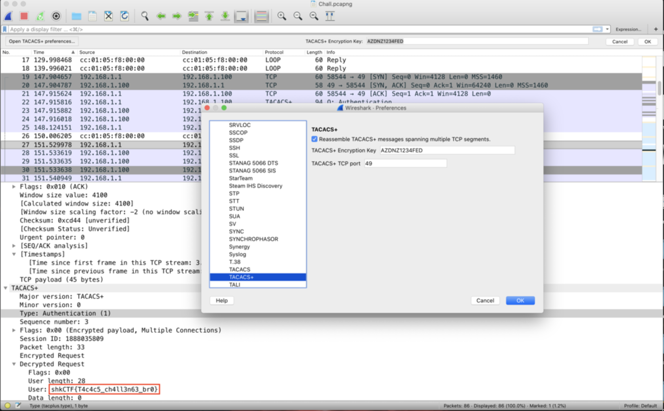The width and height of the screenshot is (664, 411).
Task: Reset text to normal size
Action: click(314, 16)
